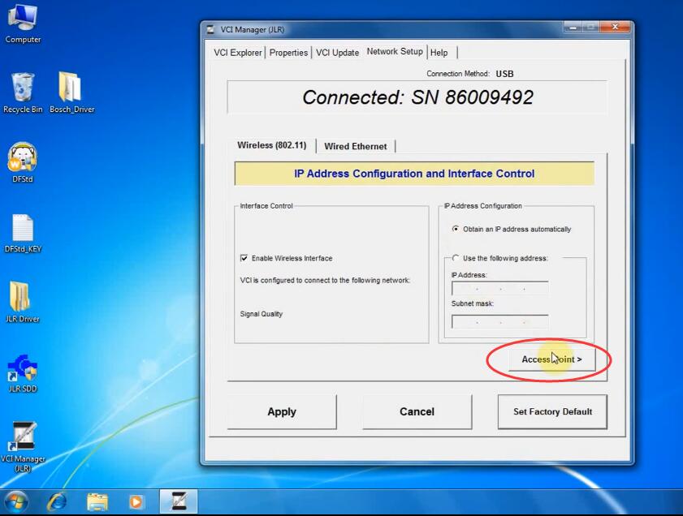
Task: Select the DFStd_KEY text file icon
Action: 23,233
